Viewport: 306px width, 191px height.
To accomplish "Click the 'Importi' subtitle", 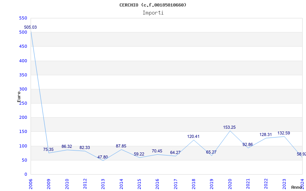I will pyautogui.click(x=153, y=13).
